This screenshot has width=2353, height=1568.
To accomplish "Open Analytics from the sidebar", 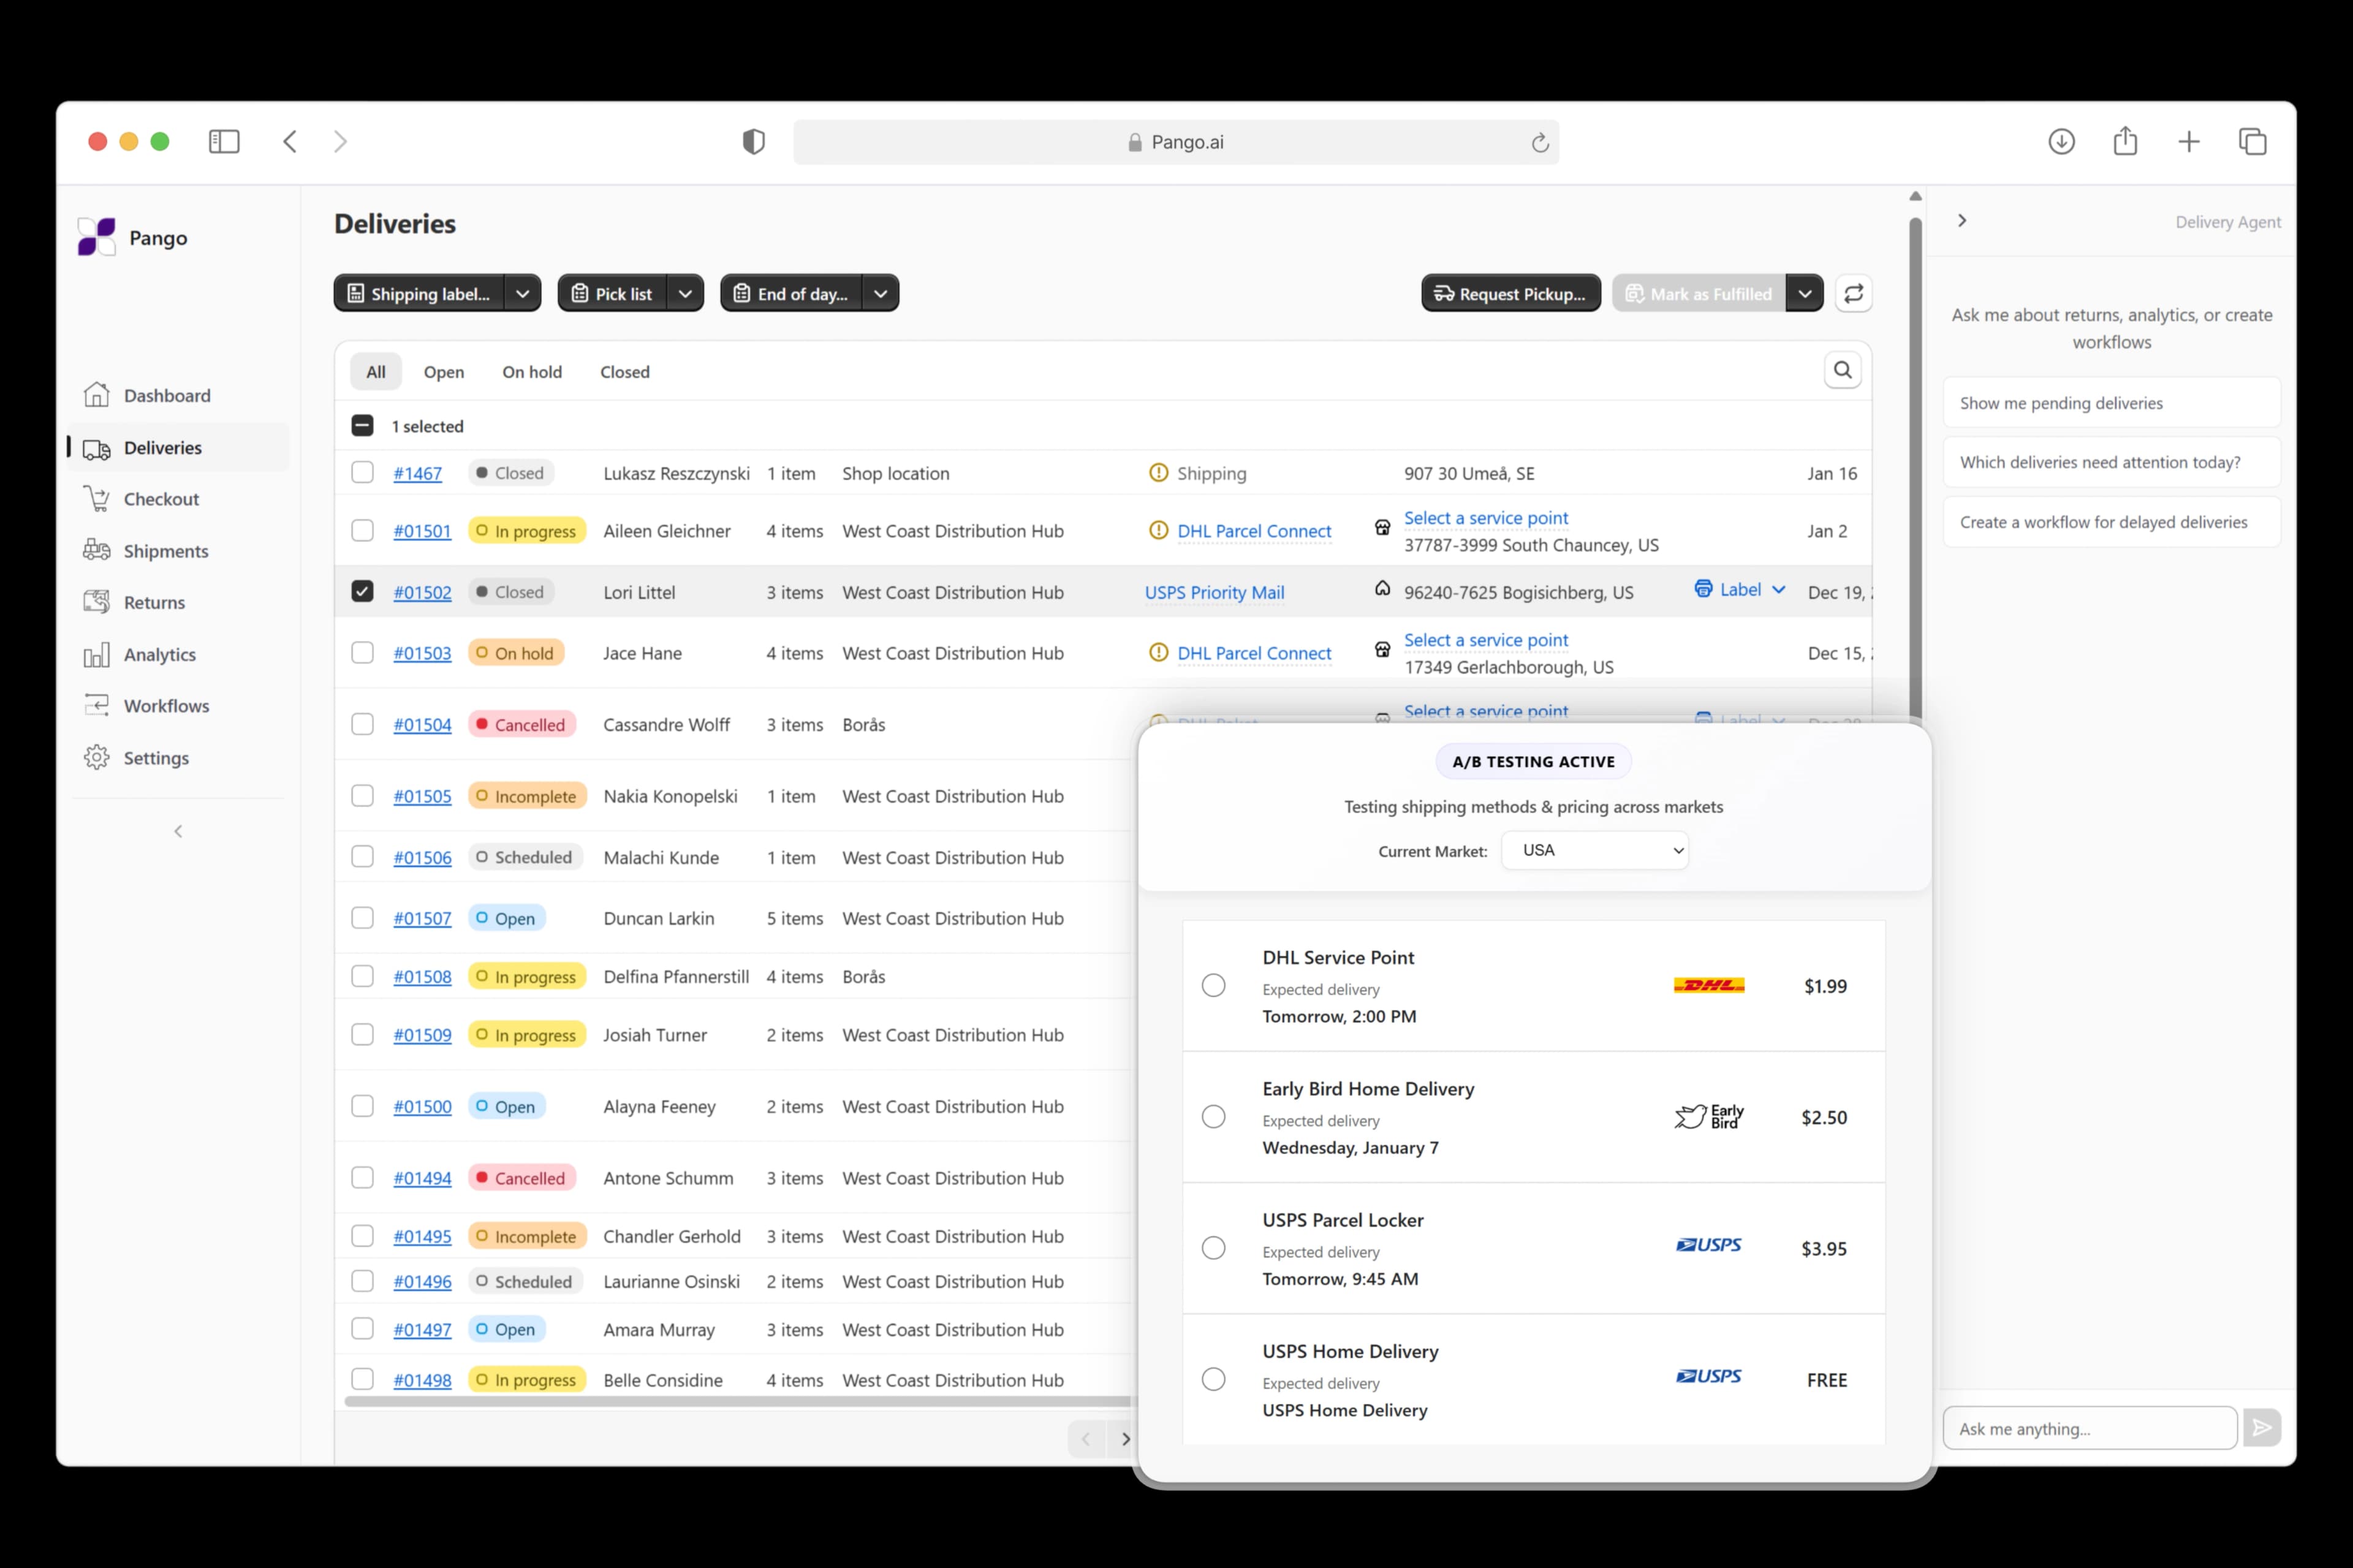I will pos(159,654).
